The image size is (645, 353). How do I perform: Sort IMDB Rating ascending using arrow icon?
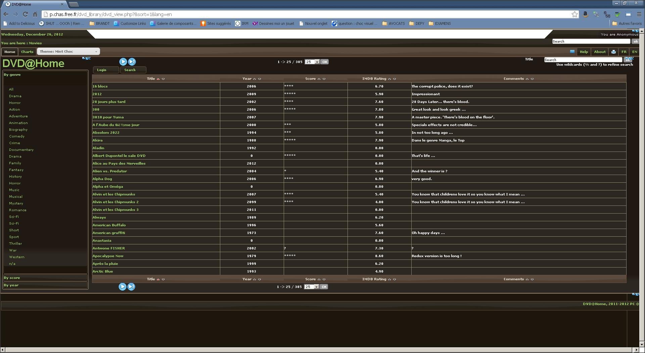pyautogui.click(x=389, y=78)
